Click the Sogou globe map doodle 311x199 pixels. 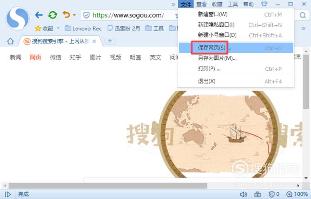coord(220,134)
